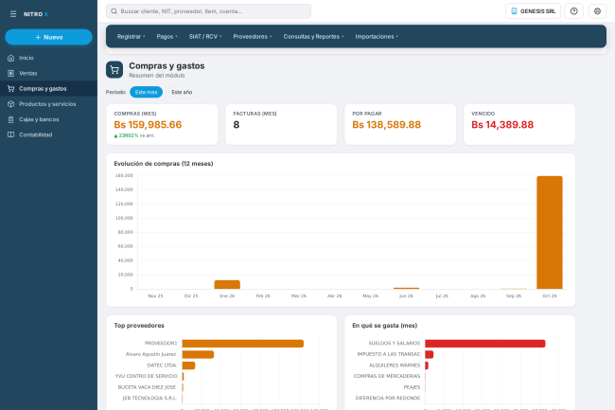Click the SUELDOS Y SALARIOS expense bar
615x410 pixels.
(485, 344)
